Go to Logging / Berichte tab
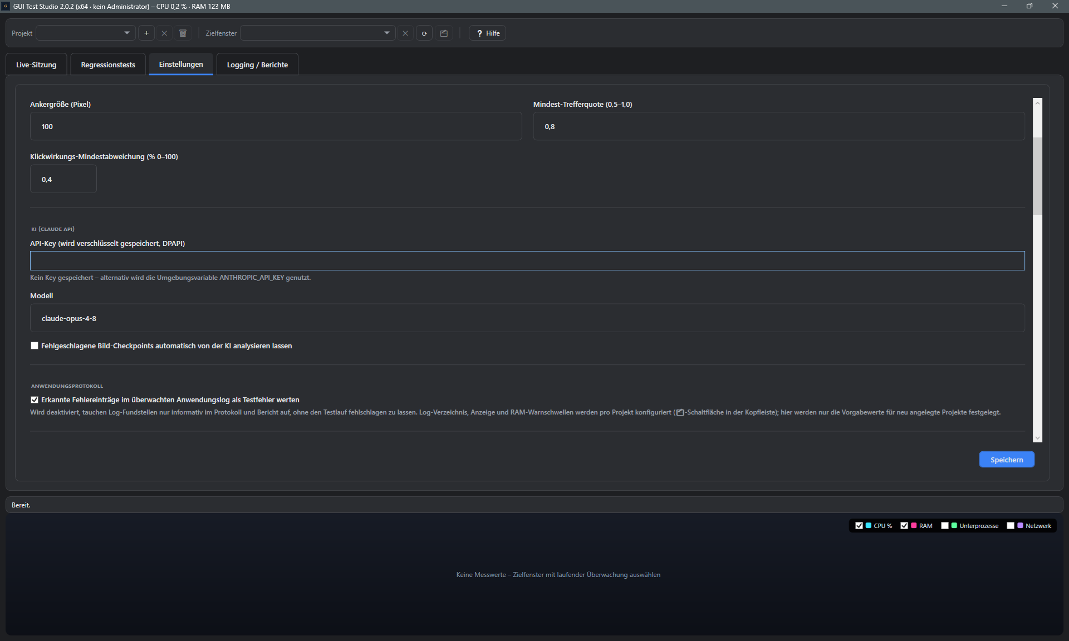1069x641 pixels. click(257, 65)
